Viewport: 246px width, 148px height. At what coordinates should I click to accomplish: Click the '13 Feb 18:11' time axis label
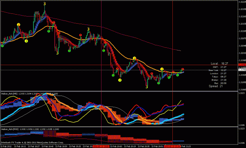(x=20, y=146)
